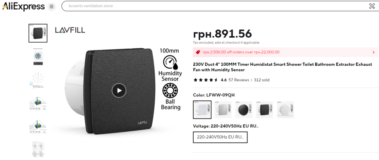Click the LAVFILL brand logo above the image
Screen dimensions: 379x160
tap(70, 30)
